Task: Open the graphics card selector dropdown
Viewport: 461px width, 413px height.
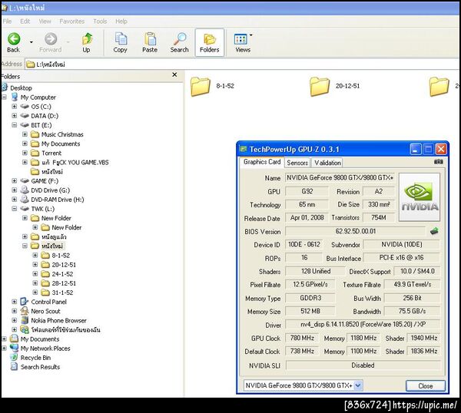Action: [x=358, y=385]
